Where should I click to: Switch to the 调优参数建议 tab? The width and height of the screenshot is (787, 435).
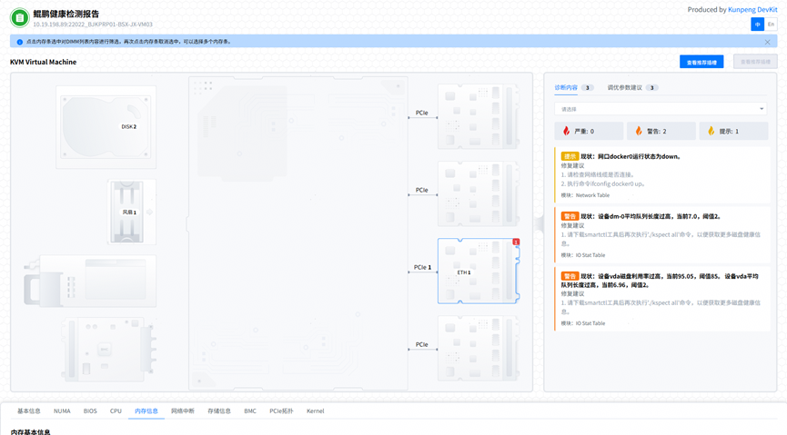[x=625, y=88]
